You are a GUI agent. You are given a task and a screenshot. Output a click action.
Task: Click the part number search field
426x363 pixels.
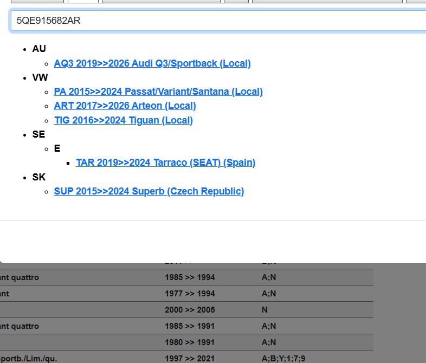tap(217, 21)
